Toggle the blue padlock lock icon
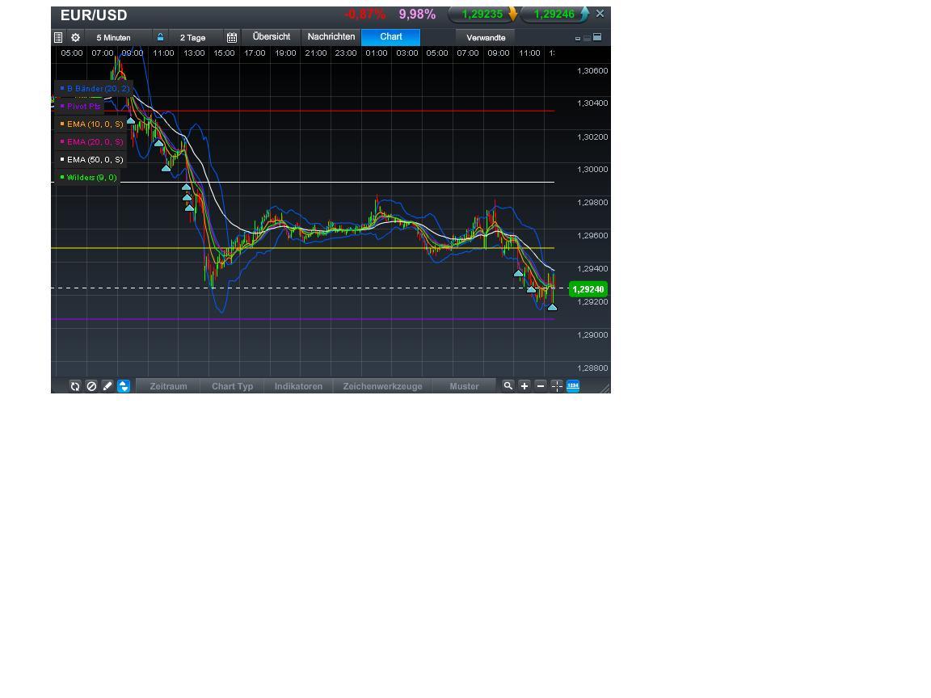Screen dimensions: 931x698 click(160, 37)
